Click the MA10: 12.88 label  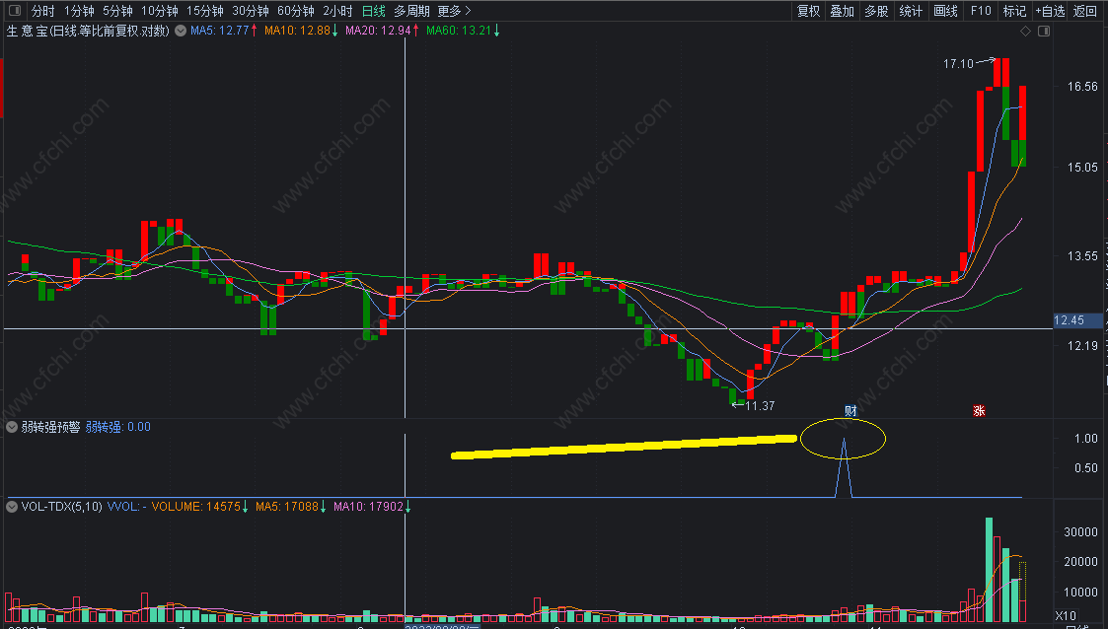click(x=298, y=31)
